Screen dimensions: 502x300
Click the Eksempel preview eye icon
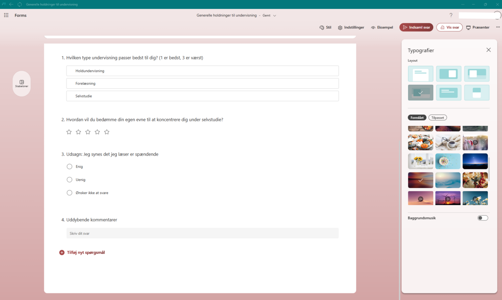pos(373,28)
